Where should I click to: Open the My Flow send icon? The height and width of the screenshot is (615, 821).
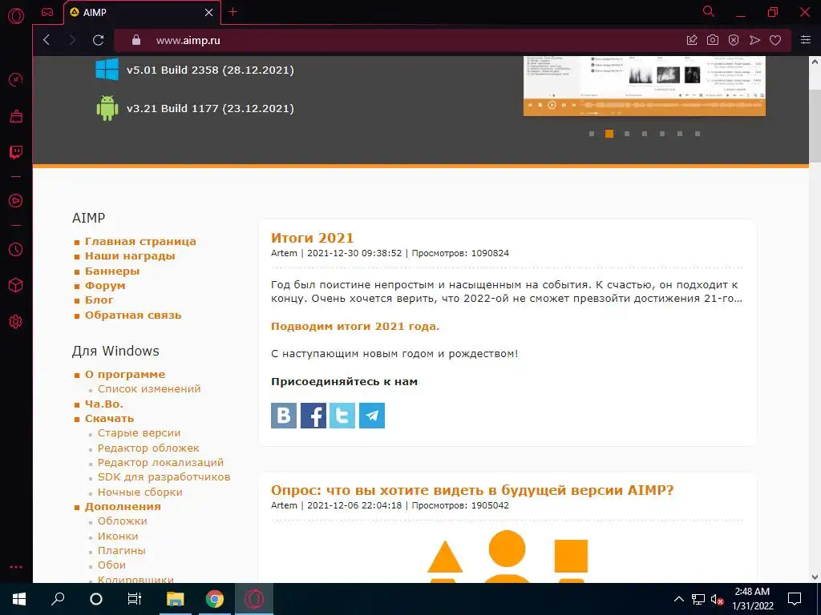pos(754,40)
